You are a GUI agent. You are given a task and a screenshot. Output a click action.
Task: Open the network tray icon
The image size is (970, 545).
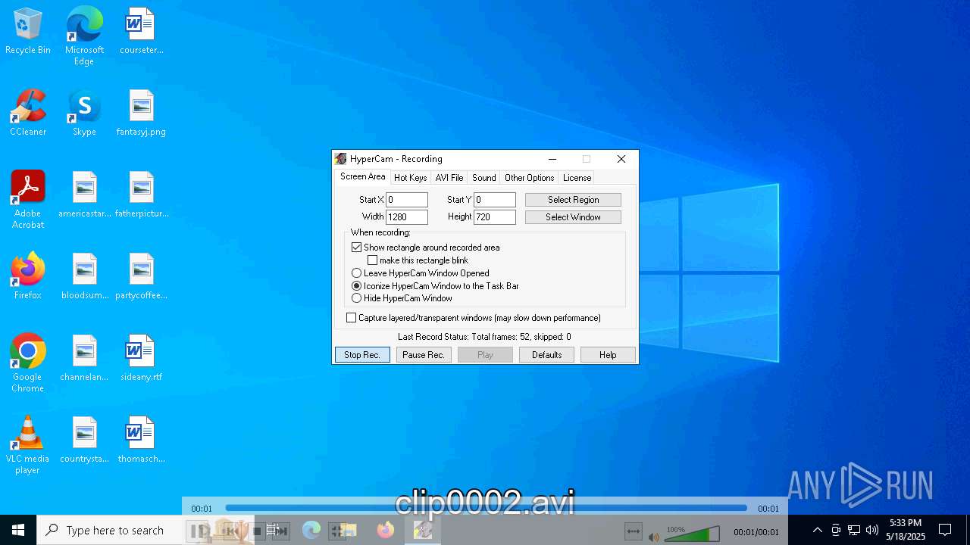pos(854,530)
